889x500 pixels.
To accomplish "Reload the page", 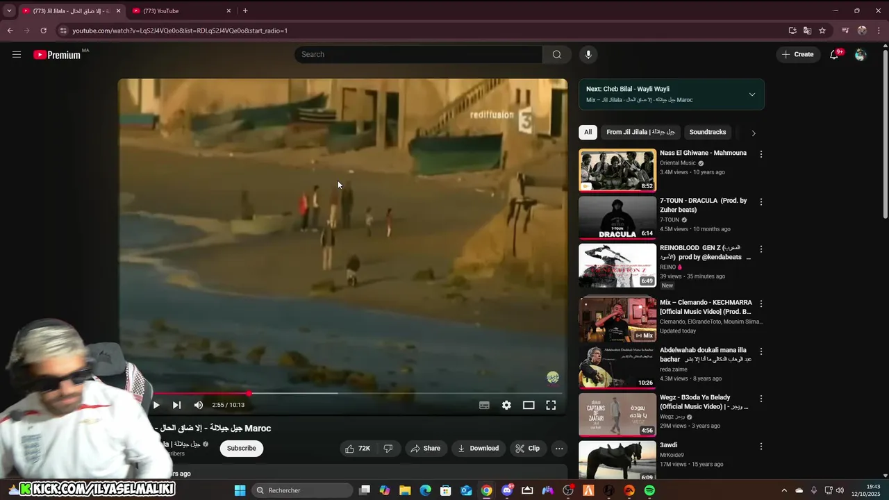I will coord(43,31).
